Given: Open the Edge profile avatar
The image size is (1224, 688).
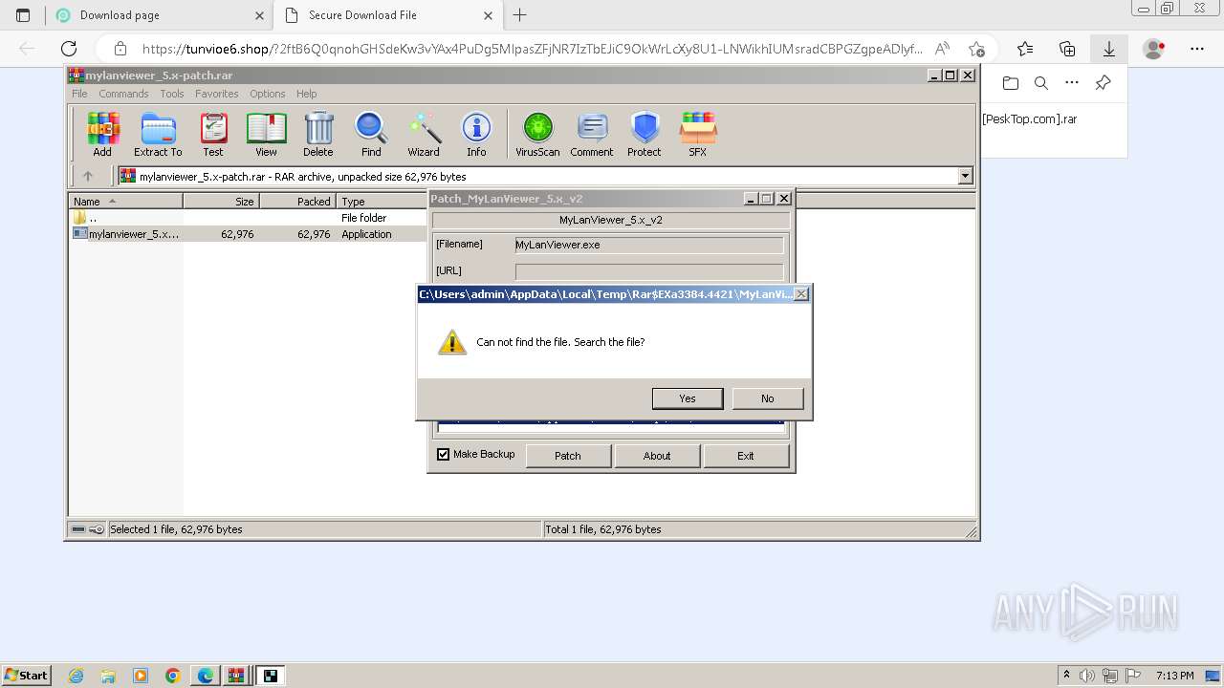Looking at the screenshot, I should click(x=1154, y=49).
